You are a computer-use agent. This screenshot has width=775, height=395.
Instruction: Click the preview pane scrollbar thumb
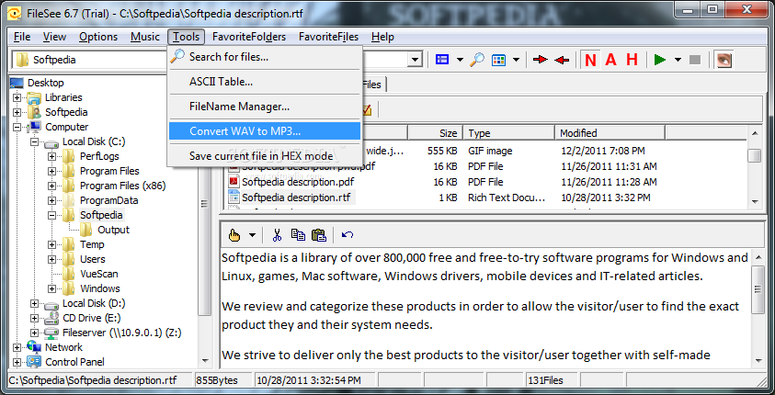(758, 289)
